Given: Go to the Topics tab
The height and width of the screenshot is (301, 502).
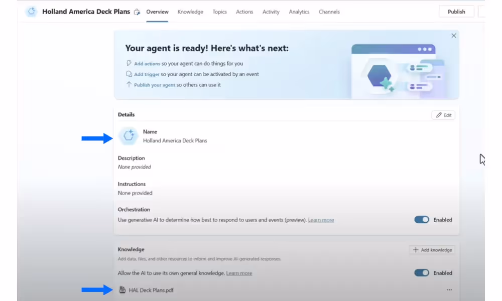Looking at the screenshot, I should (220, 12).
